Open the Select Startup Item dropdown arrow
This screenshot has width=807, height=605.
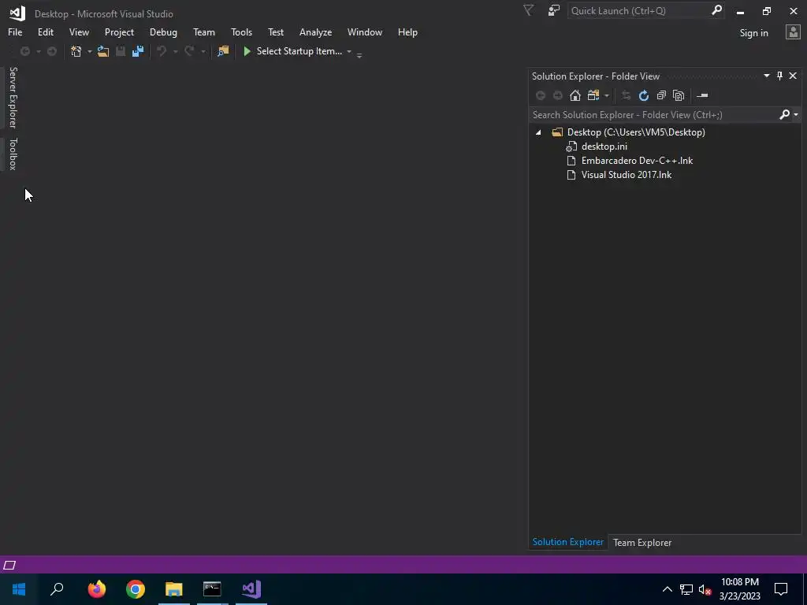click(x=349, y=51)
